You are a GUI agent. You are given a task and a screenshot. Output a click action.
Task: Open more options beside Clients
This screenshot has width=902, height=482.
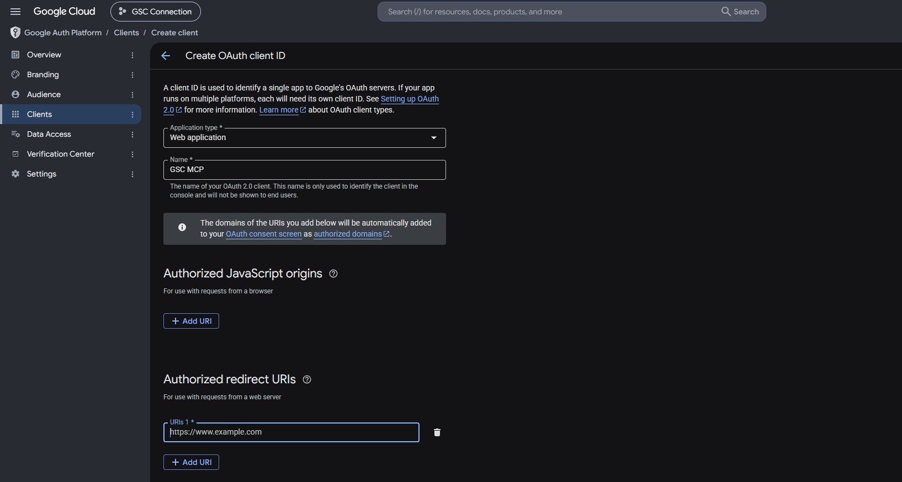pos(132,115)
